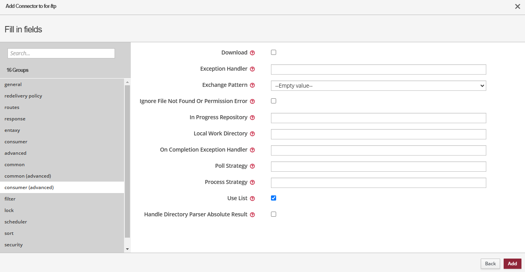525x272 pixels.
Task: Enable Handle Directory Parser Absolute Result checkbox
Action: coord(273,214)
